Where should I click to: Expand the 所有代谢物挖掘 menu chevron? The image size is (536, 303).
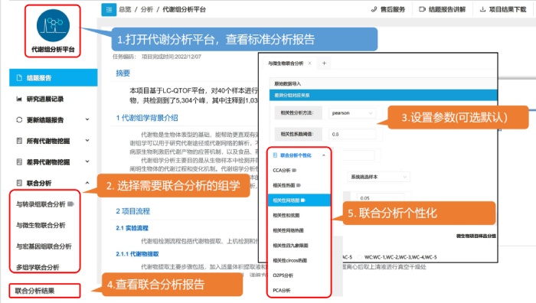pyautogui.click(x=87, y=140)
